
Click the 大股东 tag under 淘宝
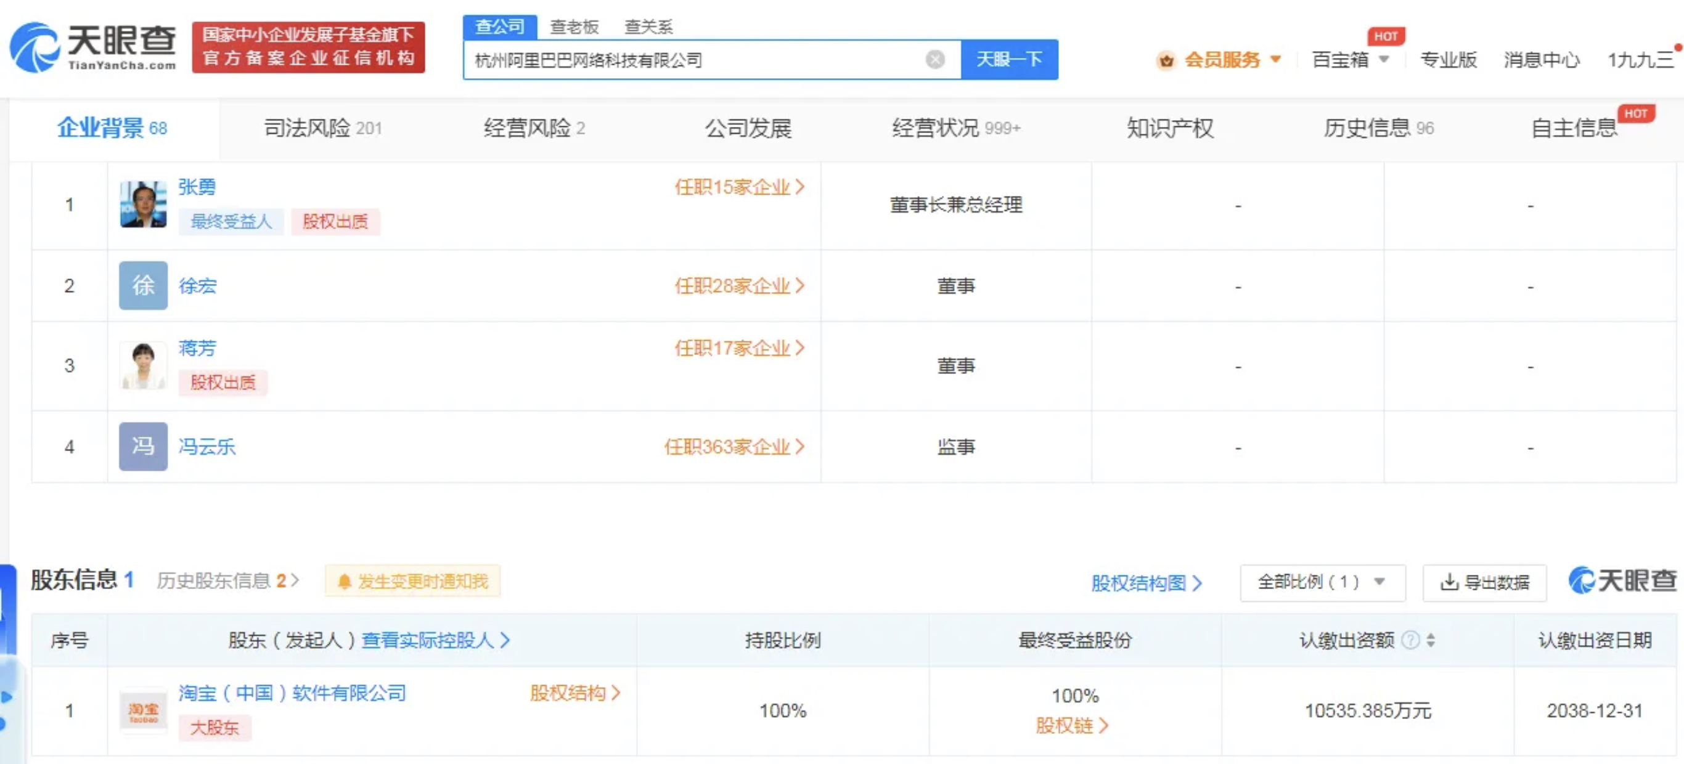click(x=215, y=728)
